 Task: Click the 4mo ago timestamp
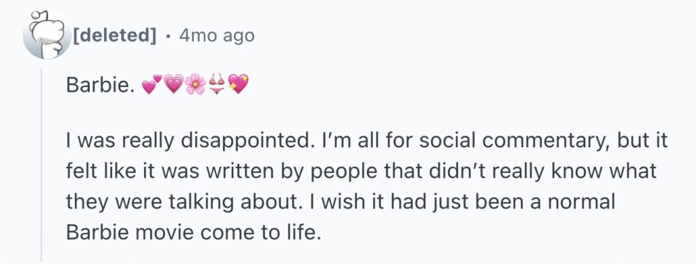tap(217, 35)
